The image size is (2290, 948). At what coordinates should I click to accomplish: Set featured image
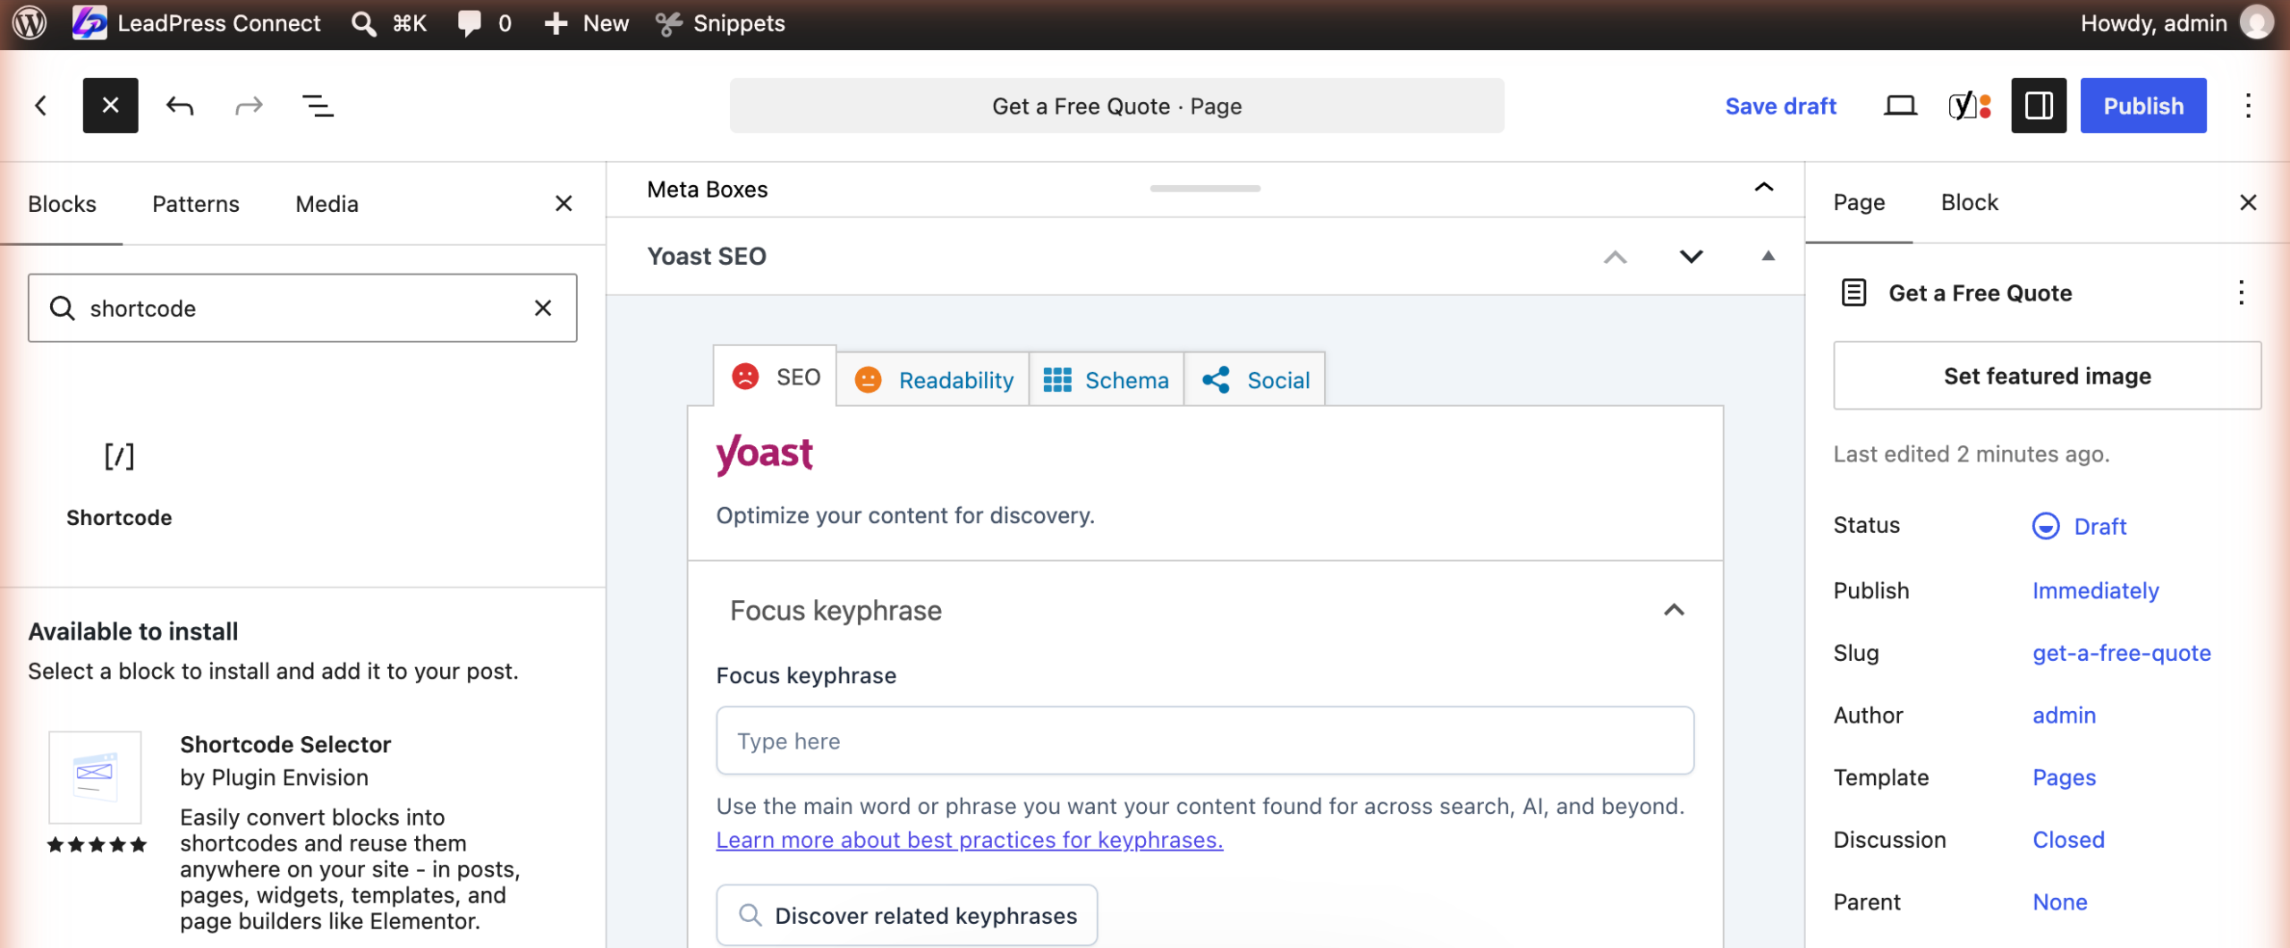coord(2047,376)
